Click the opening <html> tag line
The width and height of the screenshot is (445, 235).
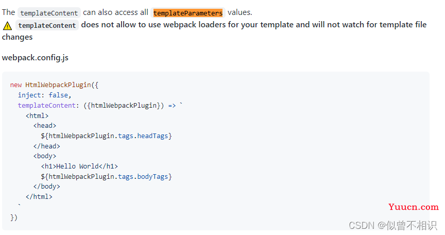37,116
